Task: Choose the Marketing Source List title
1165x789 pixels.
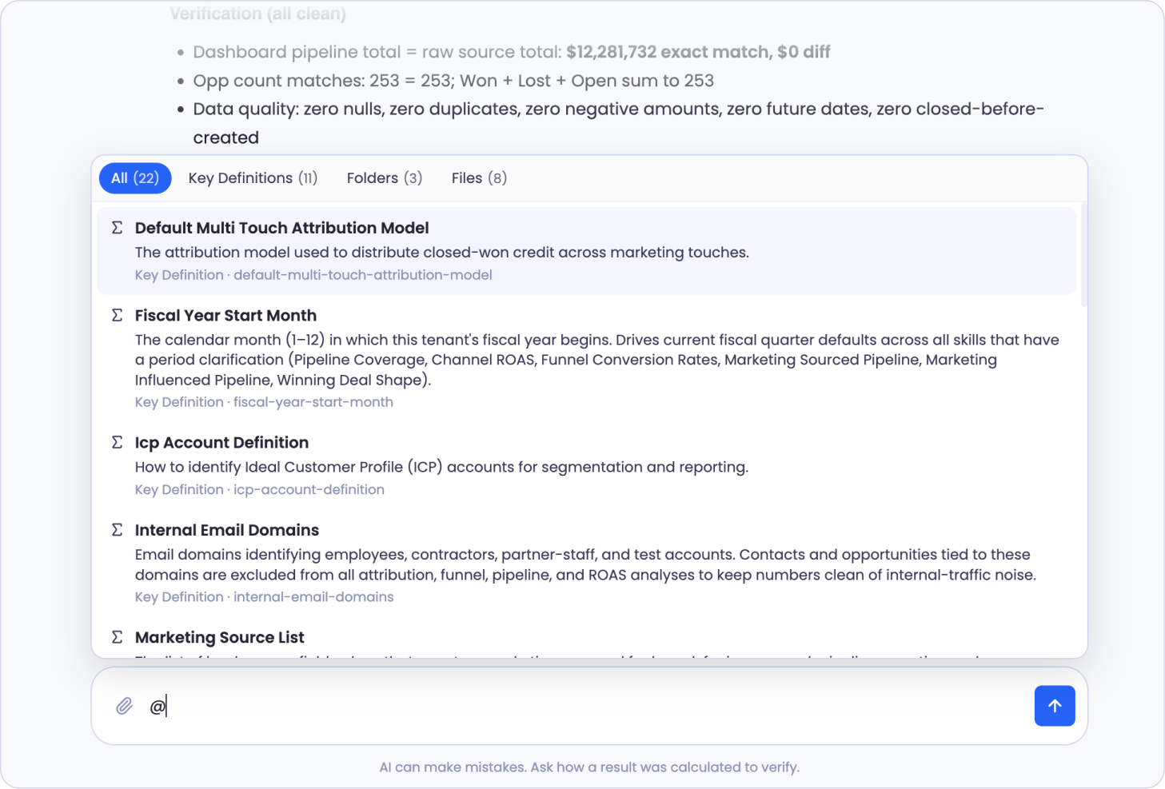Action: coord(219,637)
